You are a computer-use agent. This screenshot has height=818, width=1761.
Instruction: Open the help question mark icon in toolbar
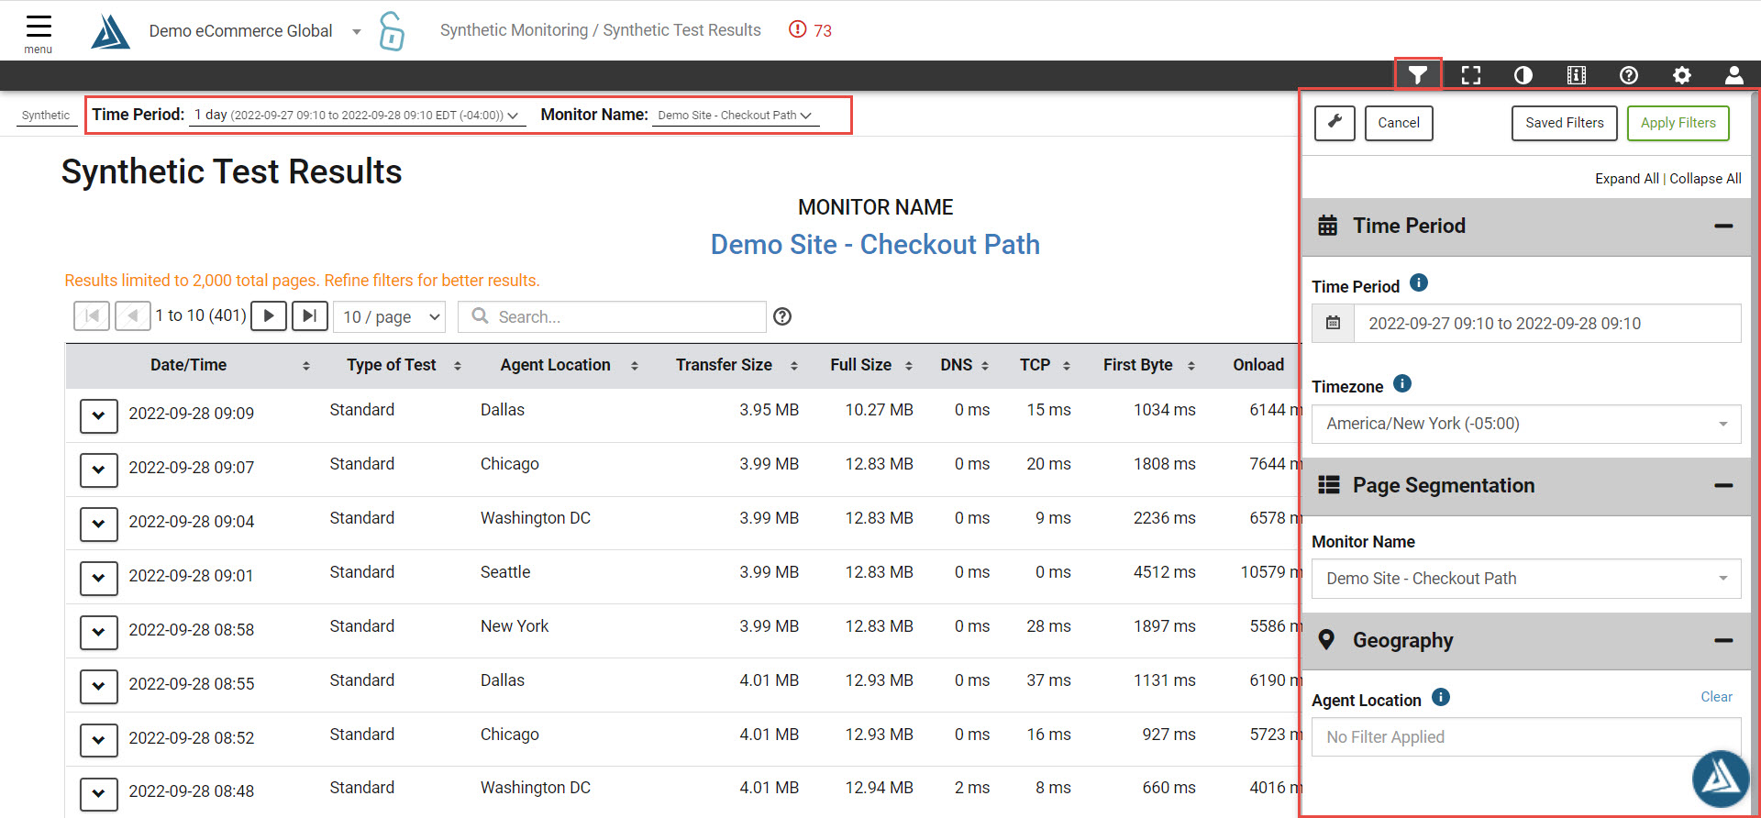point(1629,75)
